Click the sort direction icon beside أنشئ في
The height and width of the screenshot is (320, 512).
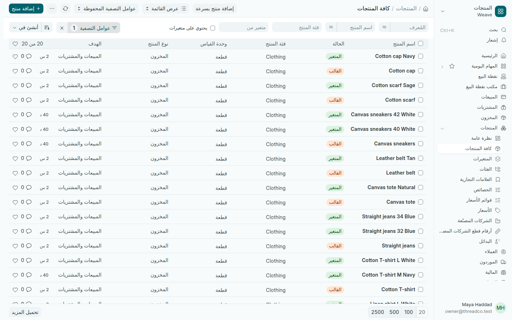[47, 27]
